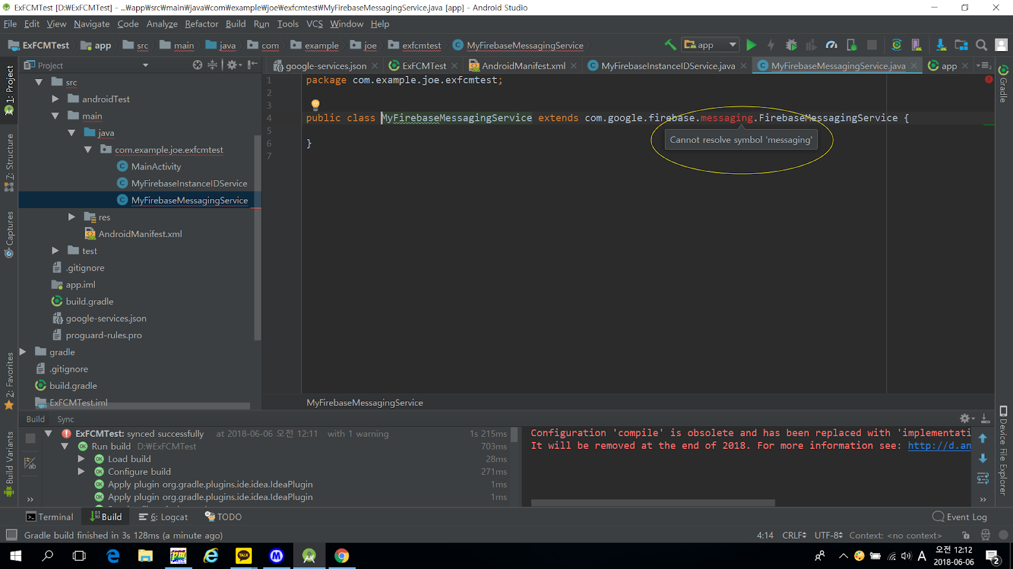Image resolution: width=1013 pixels, height=569 pixels.
Task: Open the SDK Manager download icon
Action: point(941,45)
